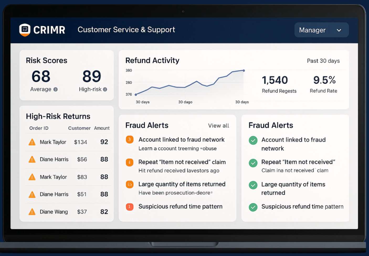Open Large quantity of items returned alert

click(x=182, y=184)
